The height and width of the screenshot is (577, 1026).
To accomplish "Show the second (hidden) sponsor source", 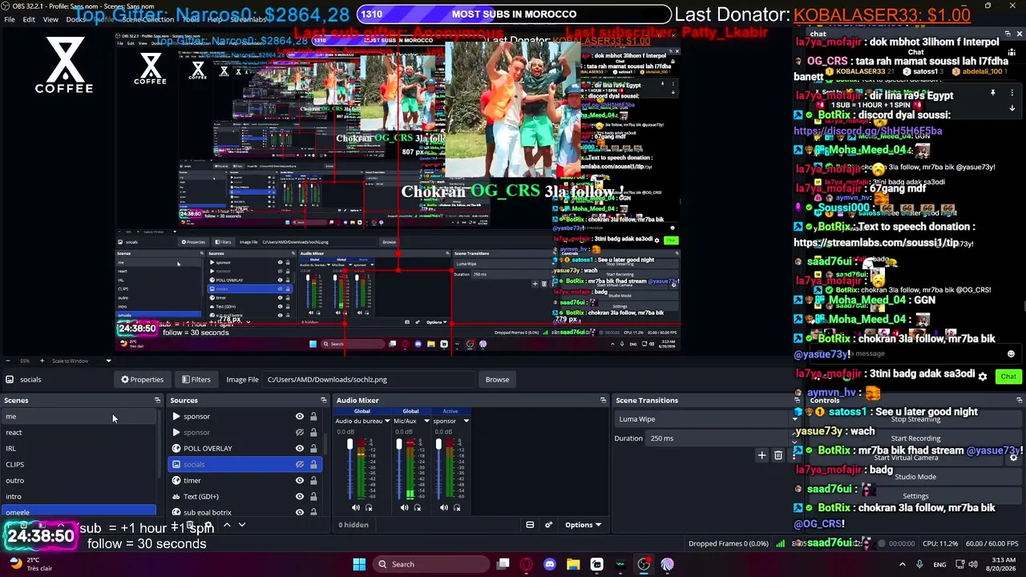I will point(300,432).
